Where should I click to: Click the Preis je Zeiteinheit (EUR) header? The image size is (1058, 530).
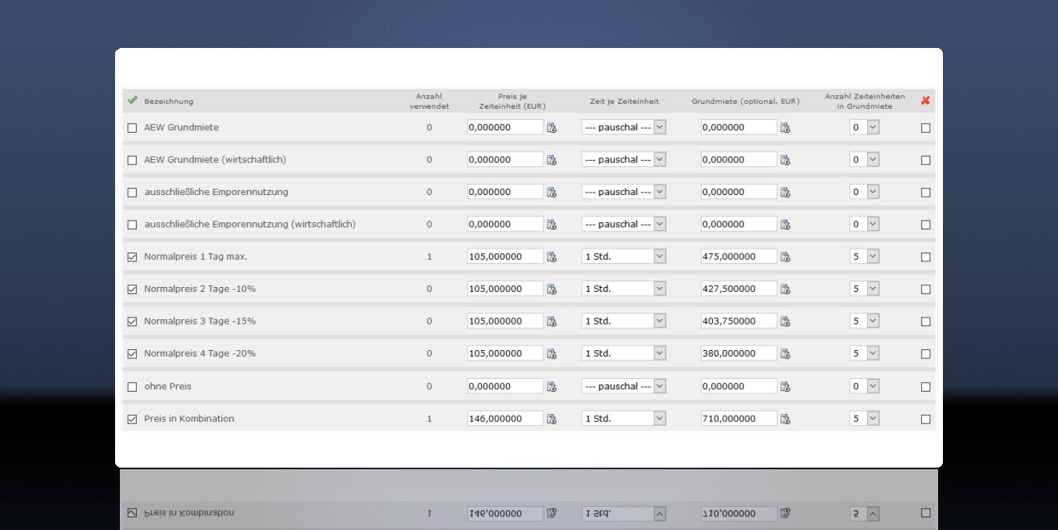(x=512, y=101)
